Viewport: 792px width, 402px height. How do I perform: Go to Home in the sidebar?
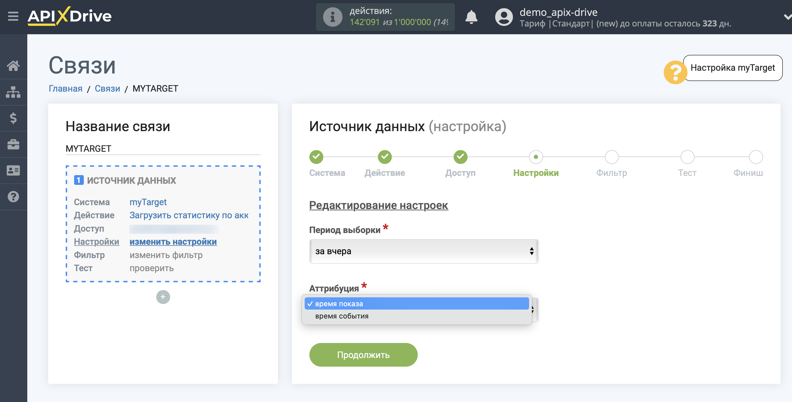(x=13, y=66)
